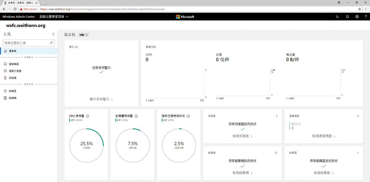Collapse the 工具 sidebar panel
The image size is (370, 182).
click(53, 34)
